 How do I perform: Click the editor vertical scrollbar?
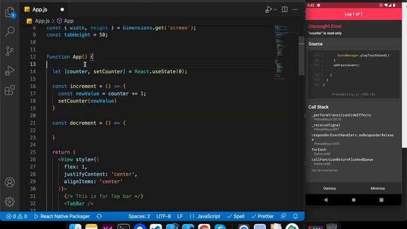coord(301,56)
